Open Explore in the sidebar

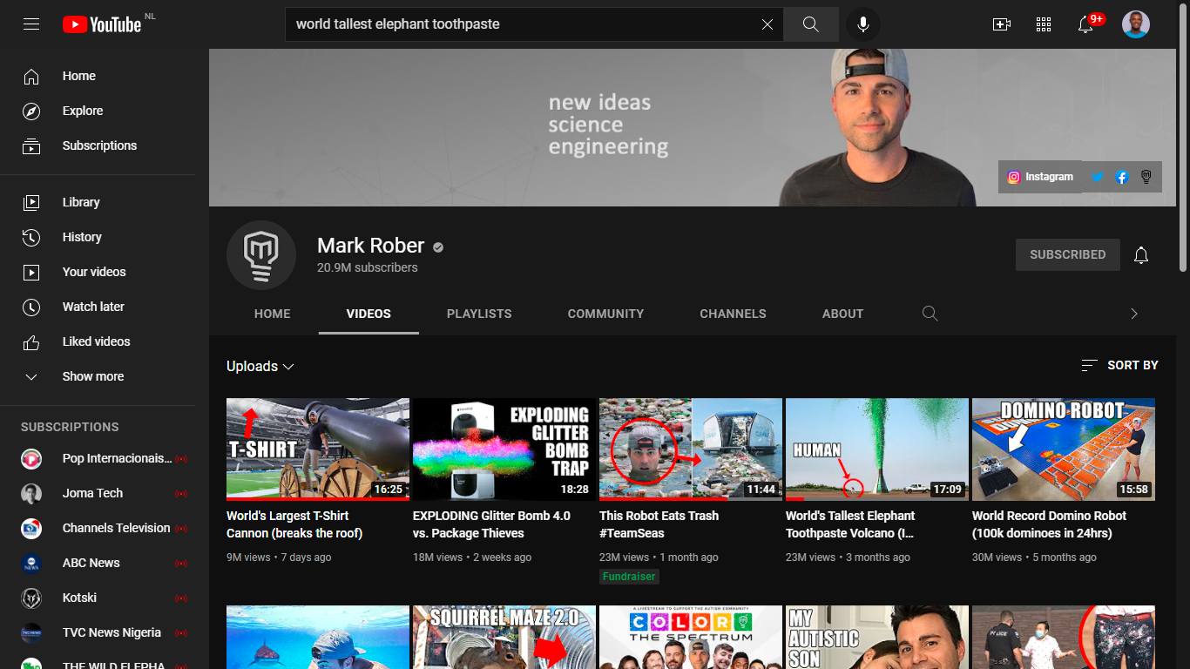(x=98, y=111)
